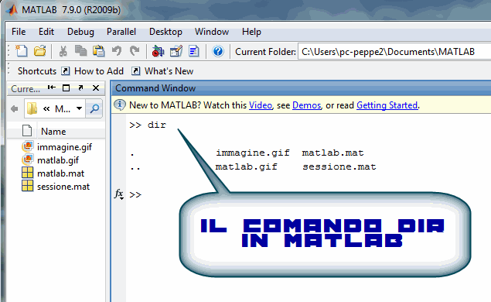Click the Open File folder icon

(39, 51)
